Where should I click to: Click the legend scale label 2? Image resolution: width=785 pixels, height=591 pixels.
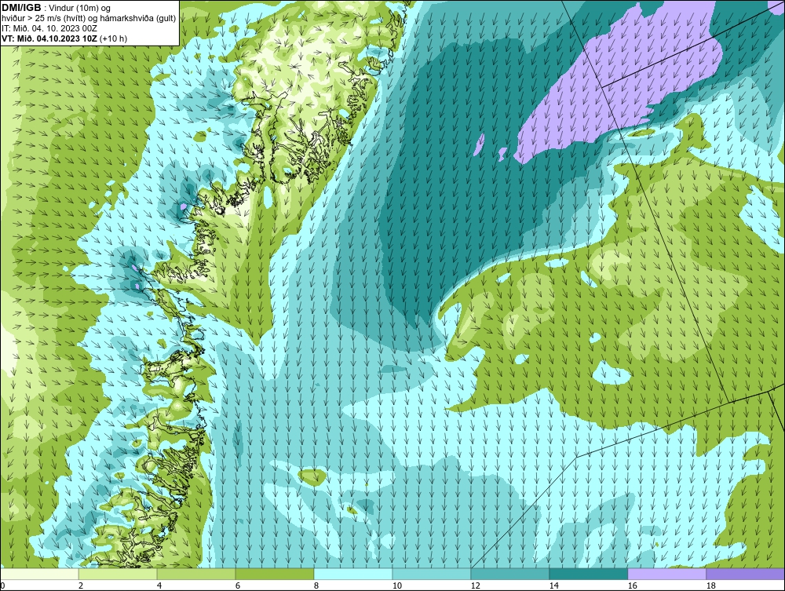tap(81, 586)
